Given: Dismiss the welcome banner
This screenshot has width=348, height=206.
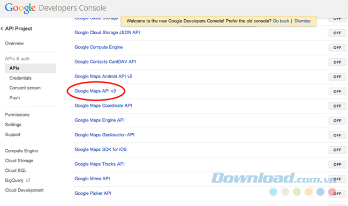Looking at the screenshot, I should coord(302,21).
